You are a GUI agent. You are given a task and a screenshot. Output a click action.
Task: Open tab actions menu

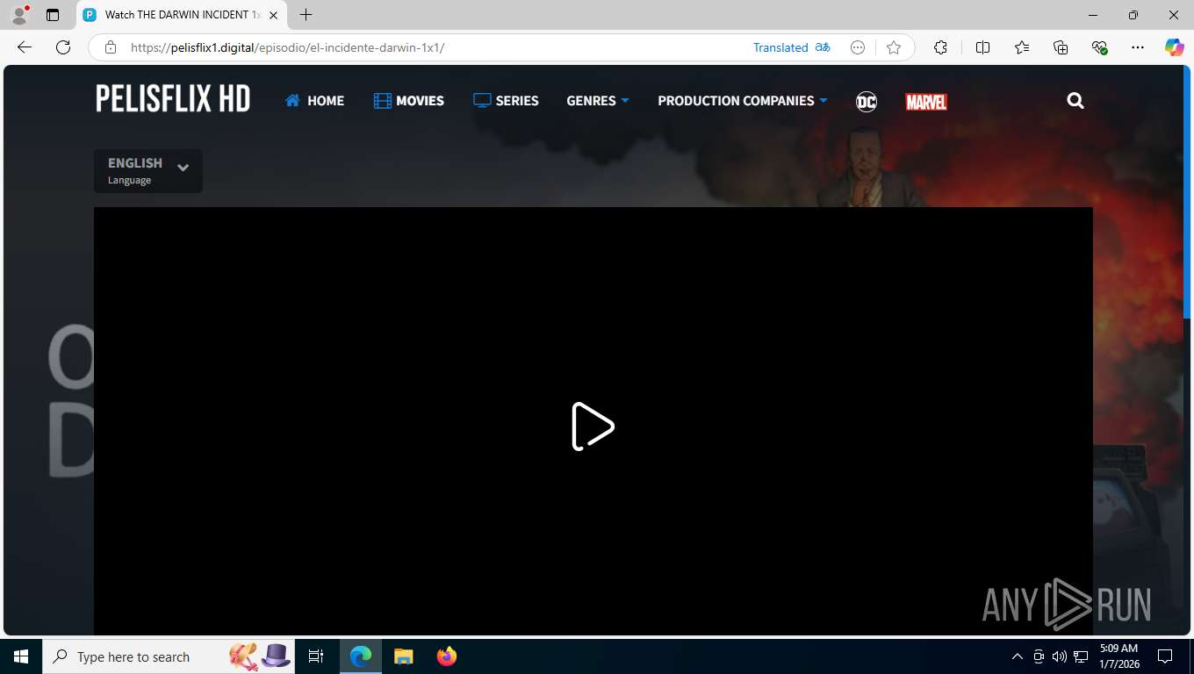point(53,15)
